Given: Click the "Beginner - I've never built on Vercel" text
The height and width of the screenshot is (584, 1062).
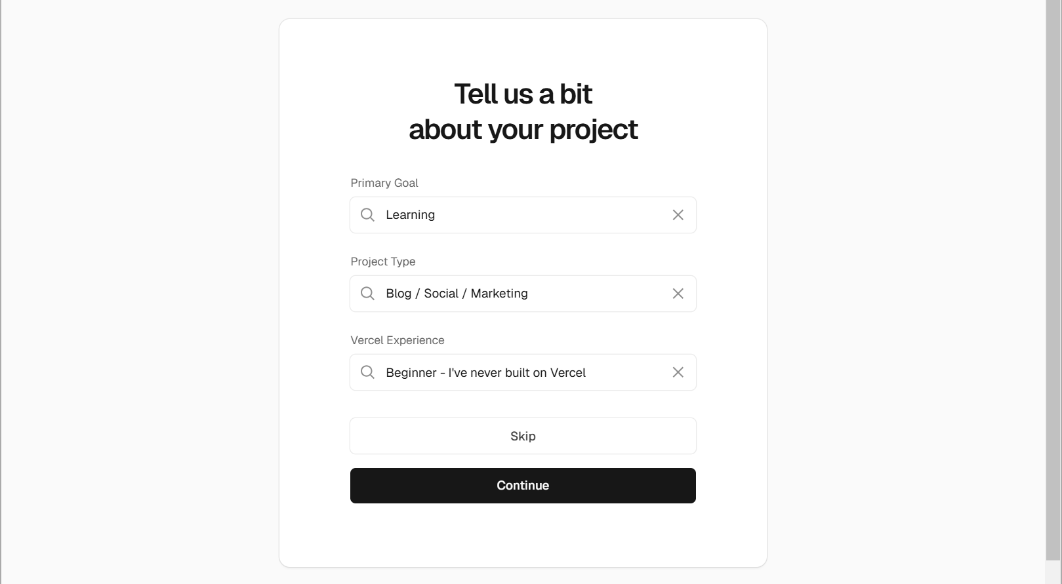Looking at the screenshot, I should click(485, 373).
